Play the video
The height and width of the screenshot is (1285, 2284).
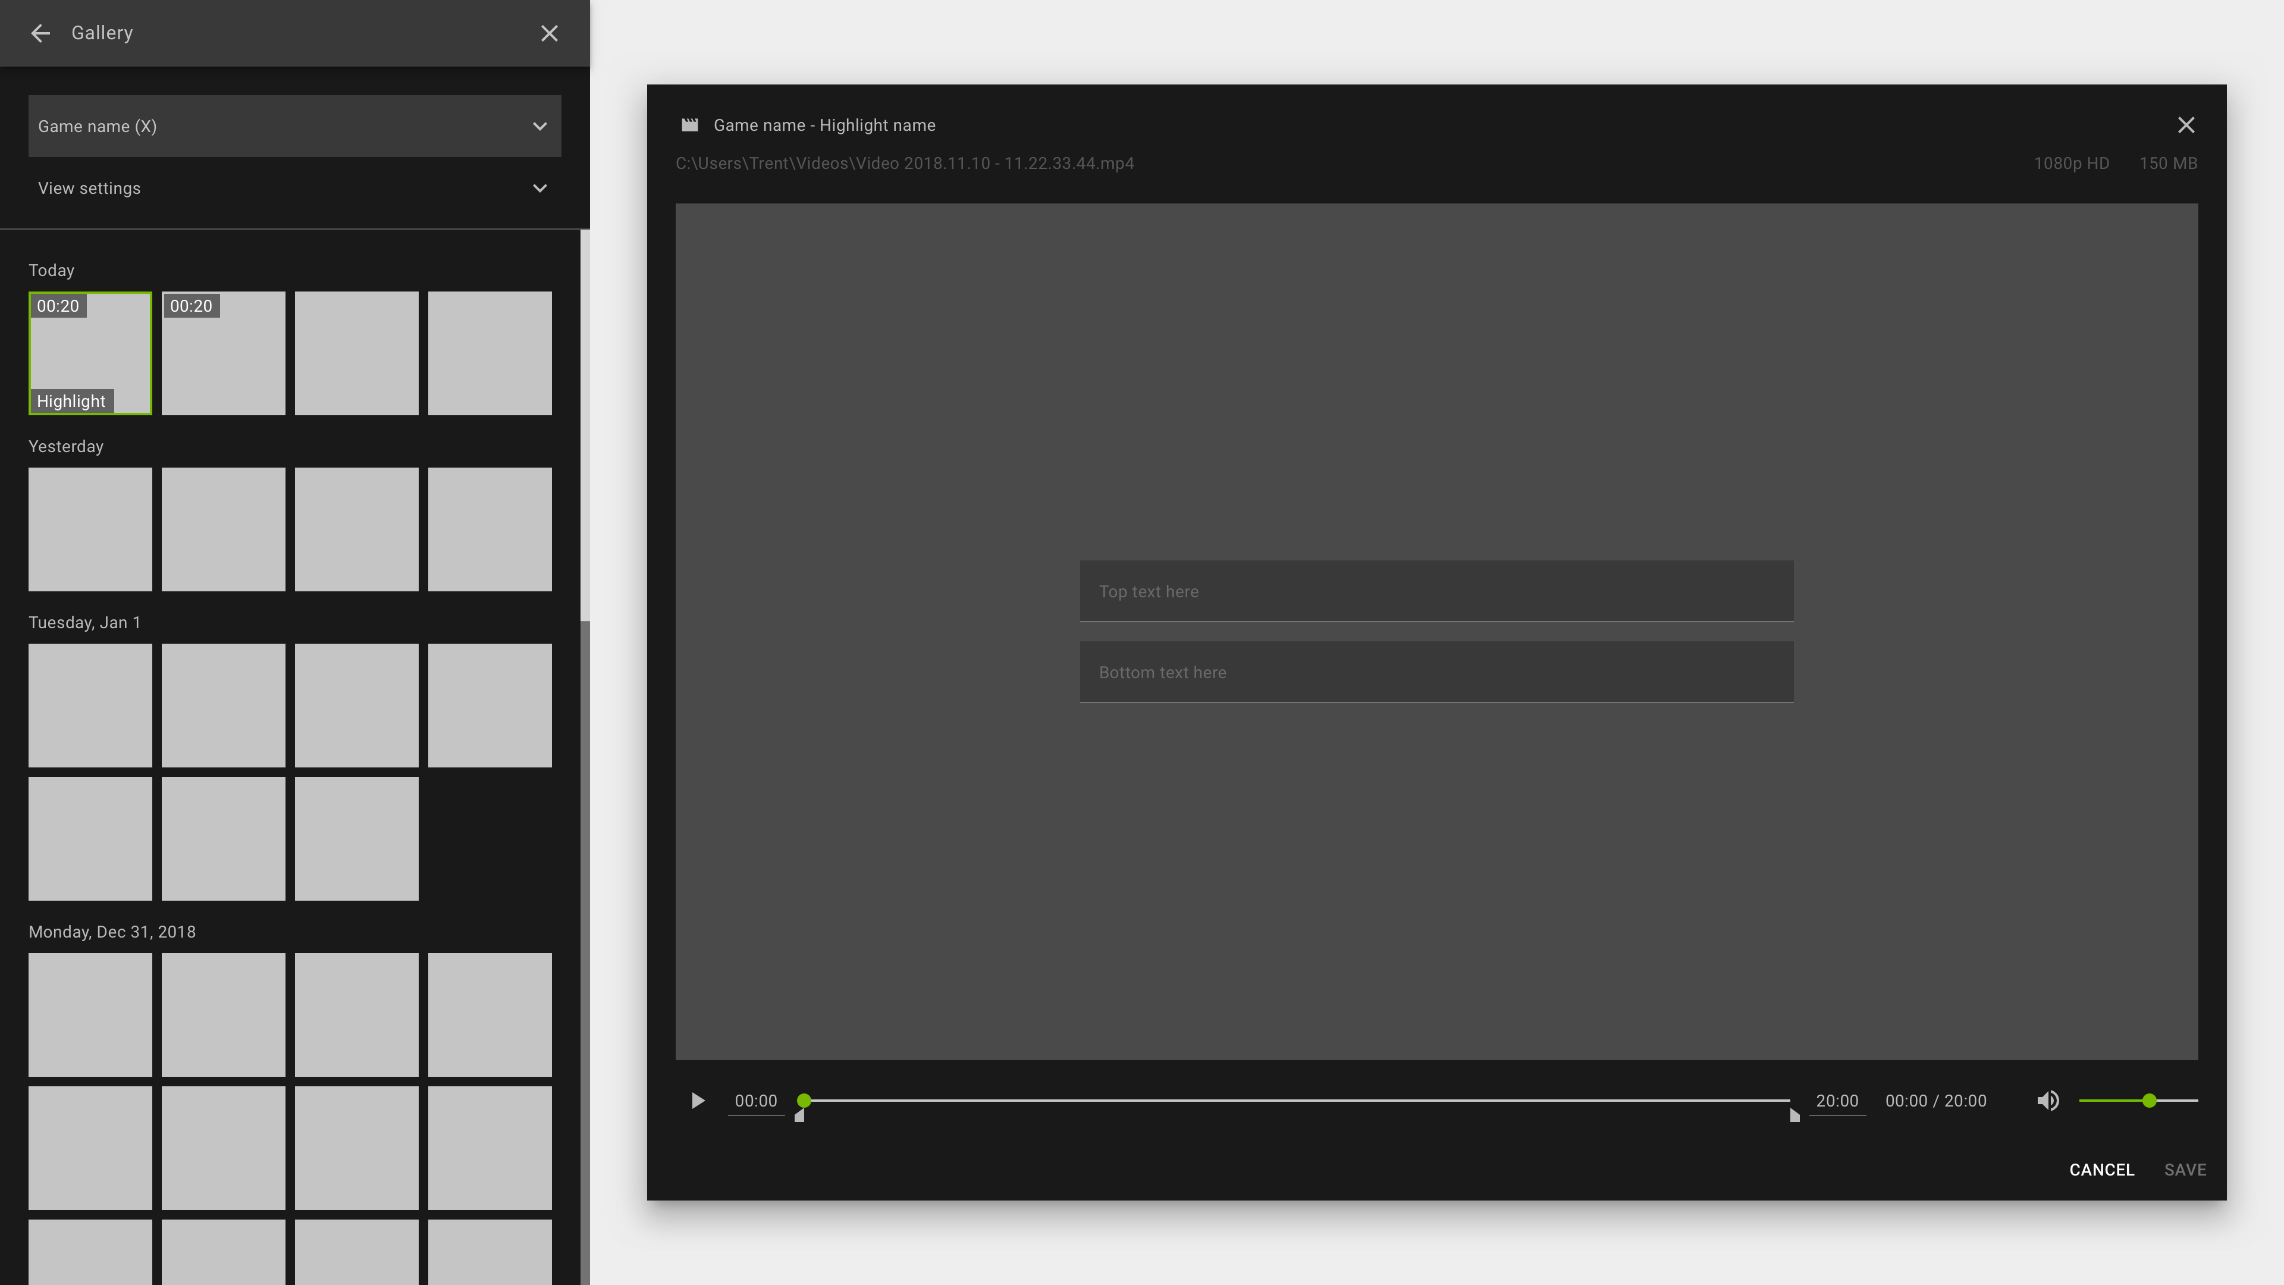tap(698, 1101)
